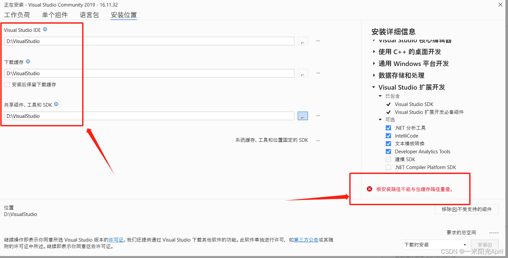
Task: Click Visual Studio IDE path input field
Action: pyautogui.click(x=149, y=41)
